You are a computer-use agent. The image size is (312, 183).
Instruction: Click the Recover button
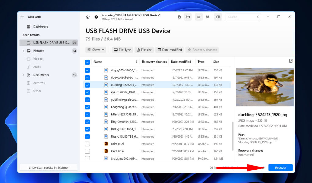[x=280, y=167]
